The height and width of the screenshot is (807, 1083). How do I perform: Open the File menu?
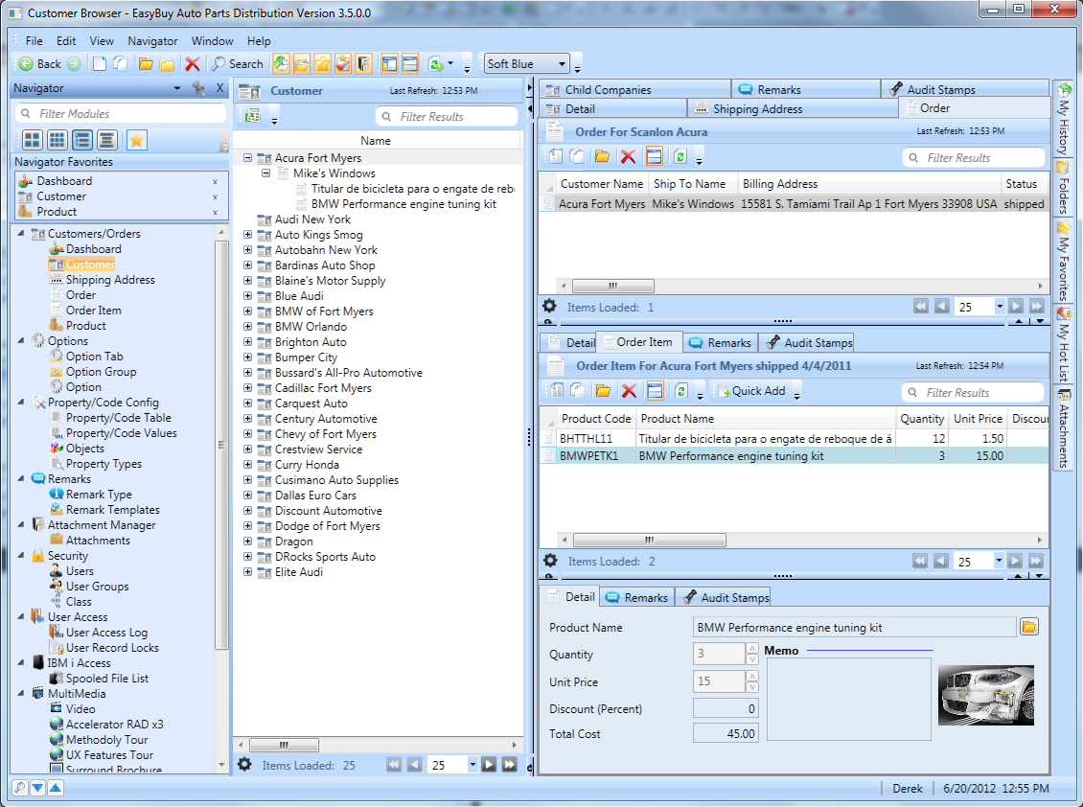(34, 41)
